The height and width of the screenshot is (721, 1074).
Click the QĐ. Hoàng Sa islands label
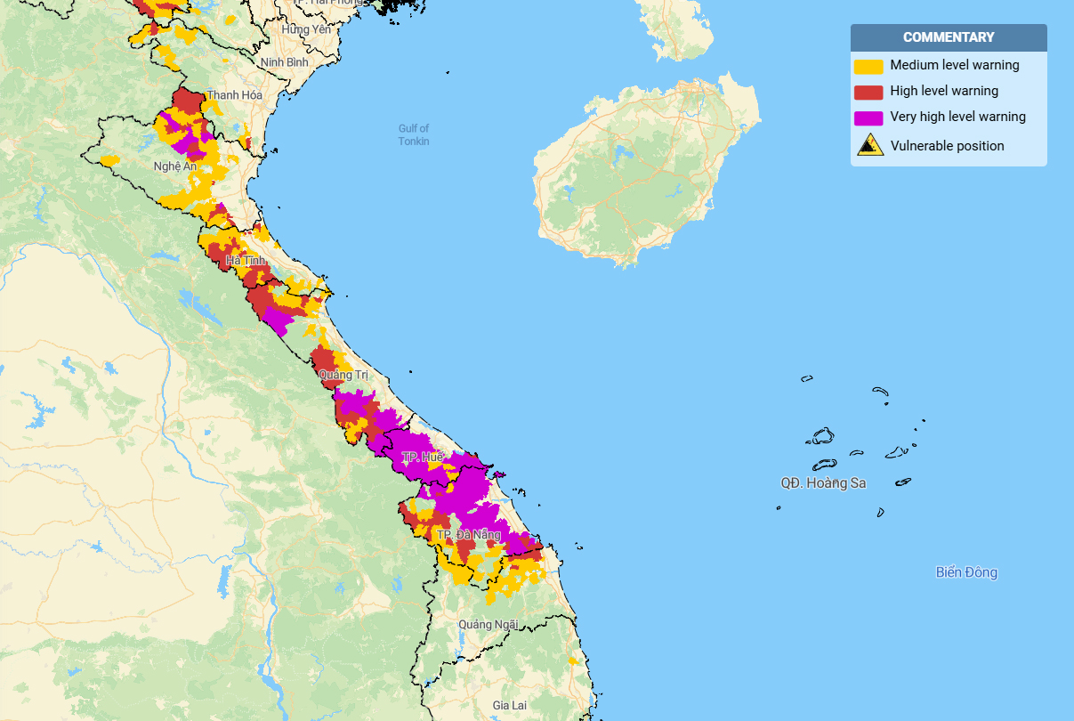(823, 482)
